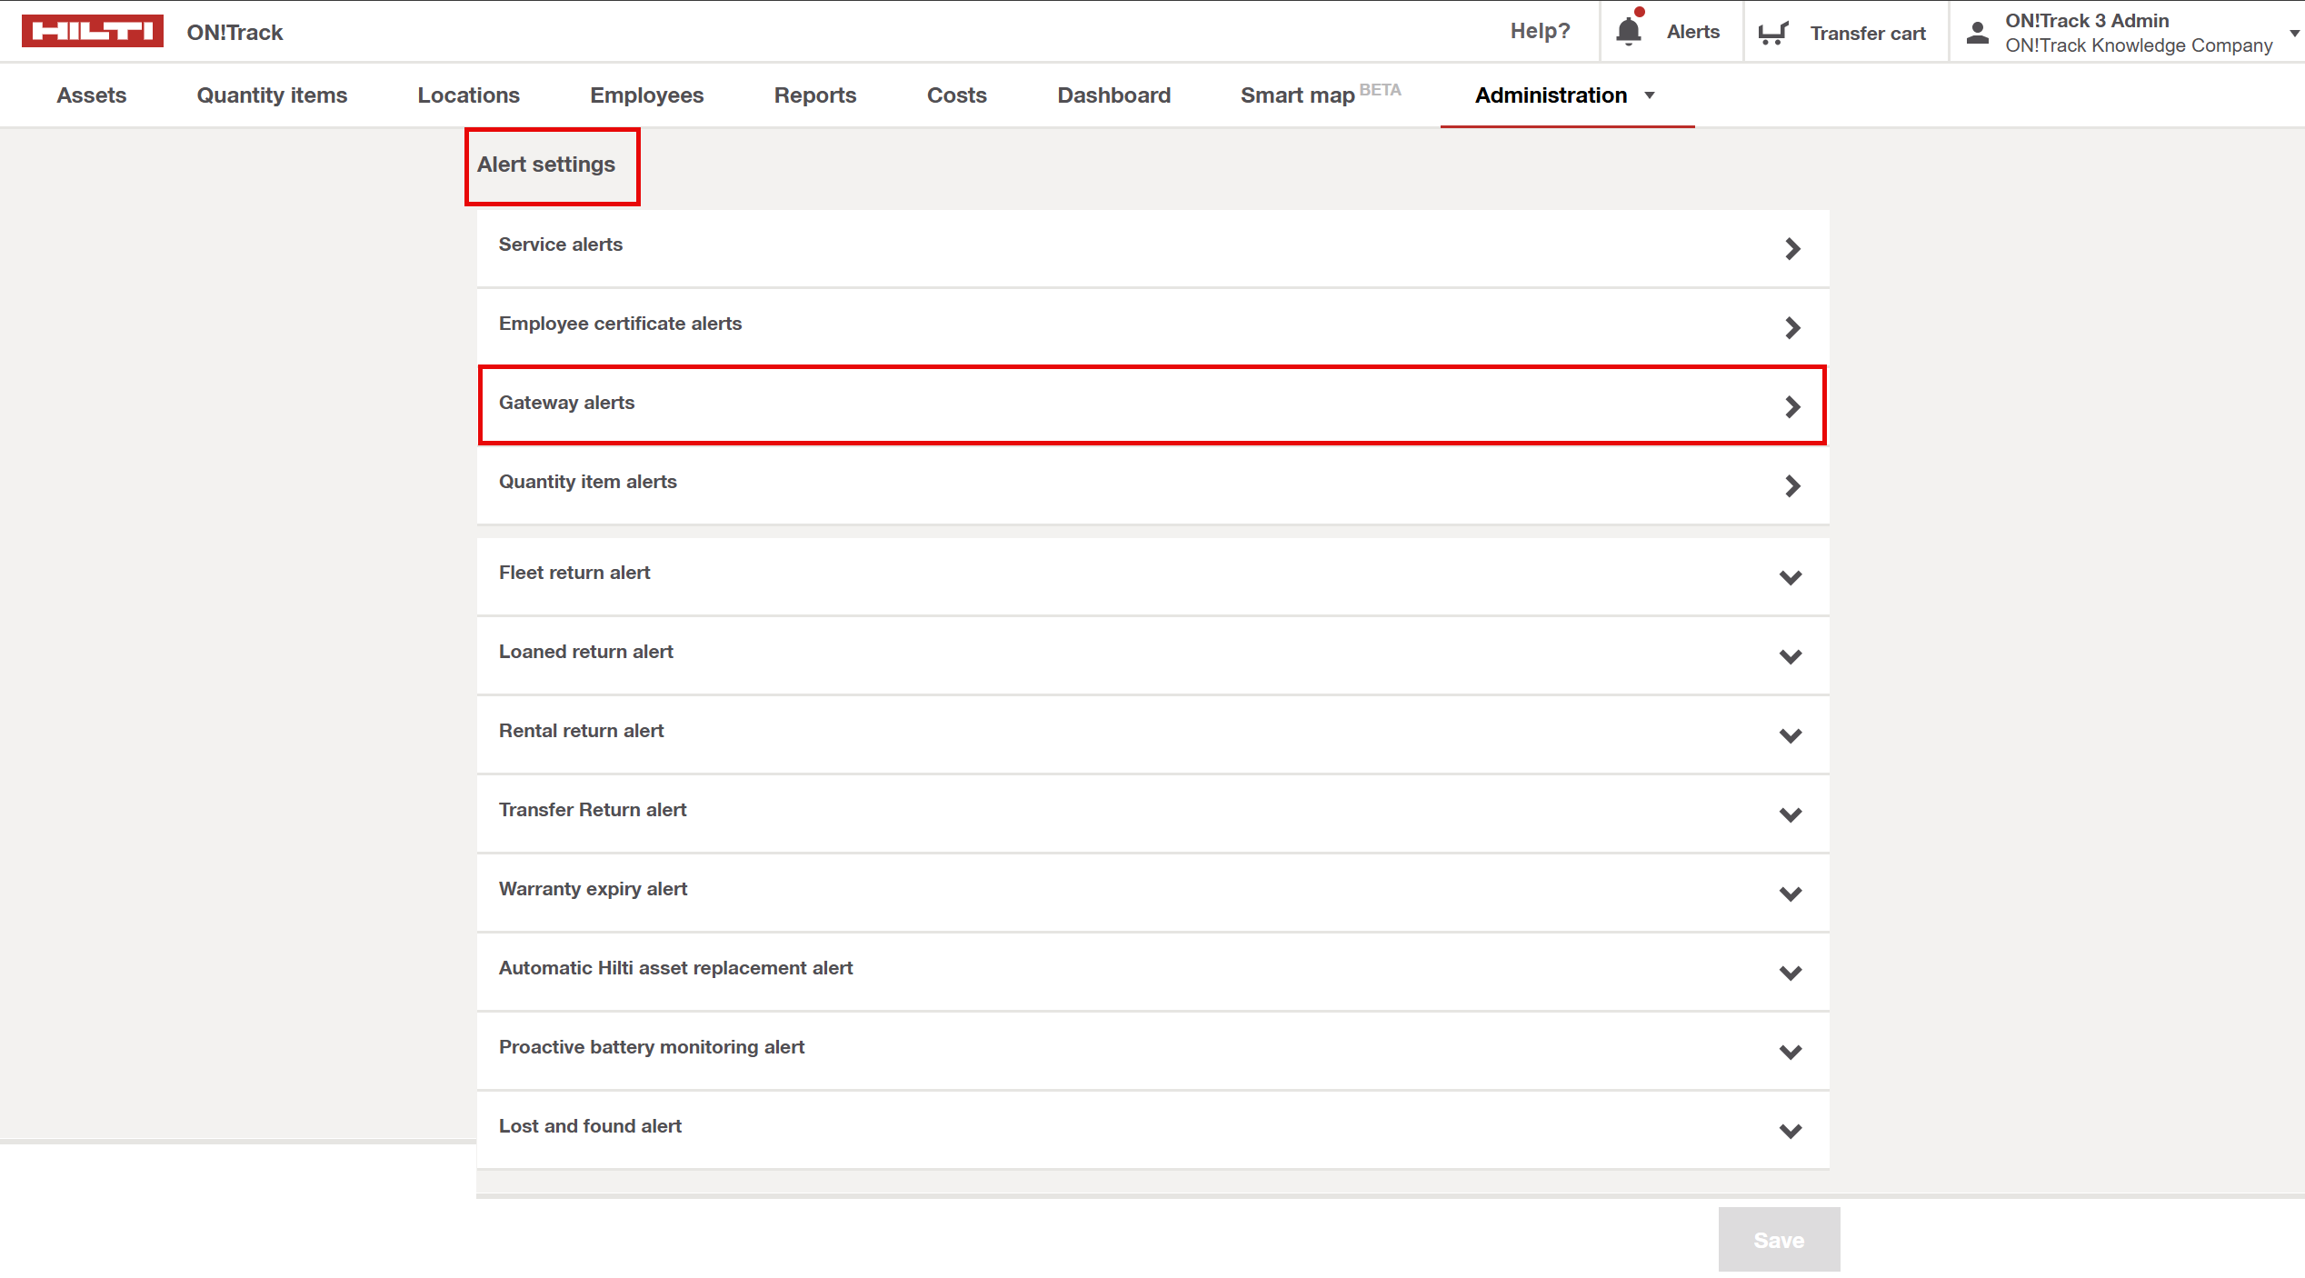The width and height of the screenshot is (2305, 1278).
Task: Expand the Loaned return alert section
Action: [1790, 656]
